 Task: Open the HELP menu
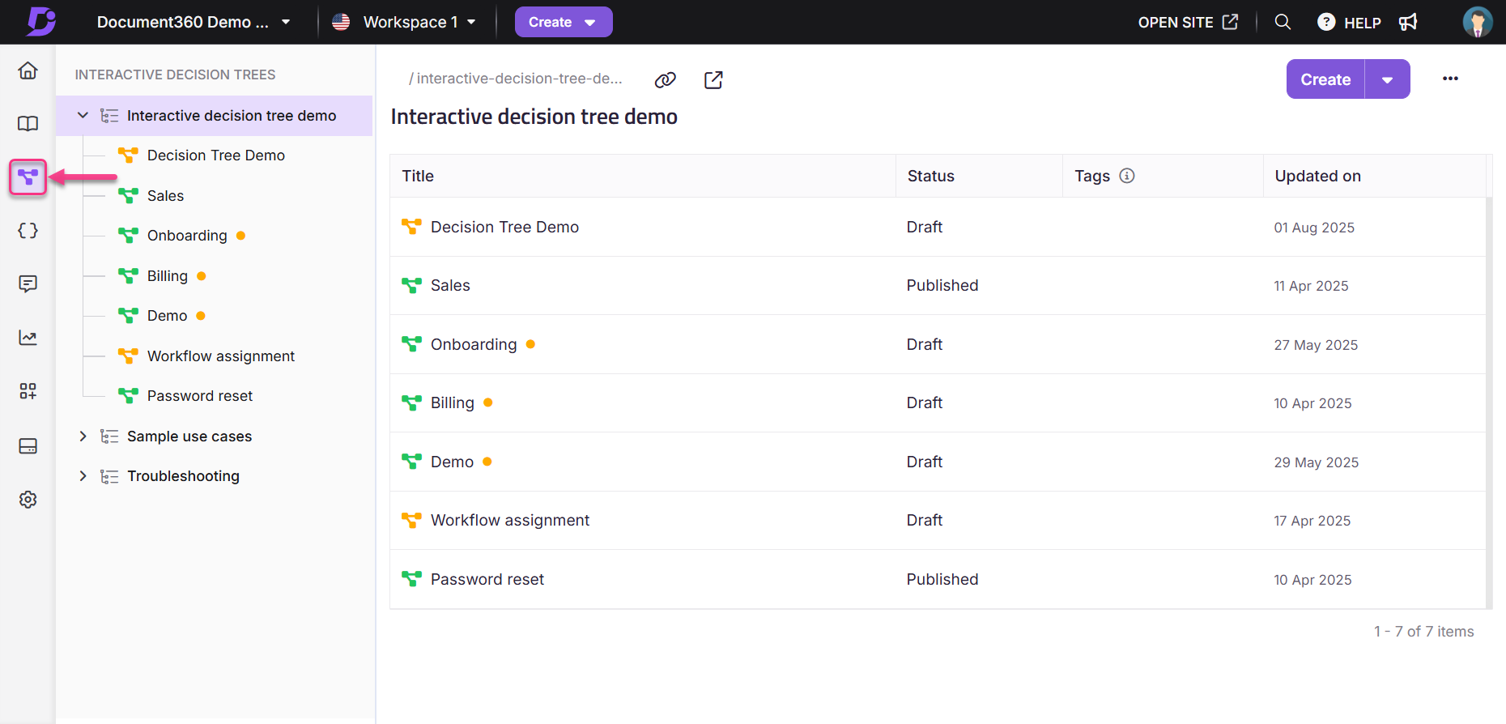pyautogui.click(x=1349, y=22)
